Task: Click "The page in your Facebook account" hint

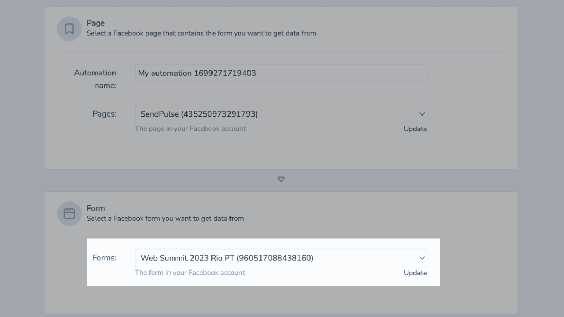Action: [x=190, y=129]
